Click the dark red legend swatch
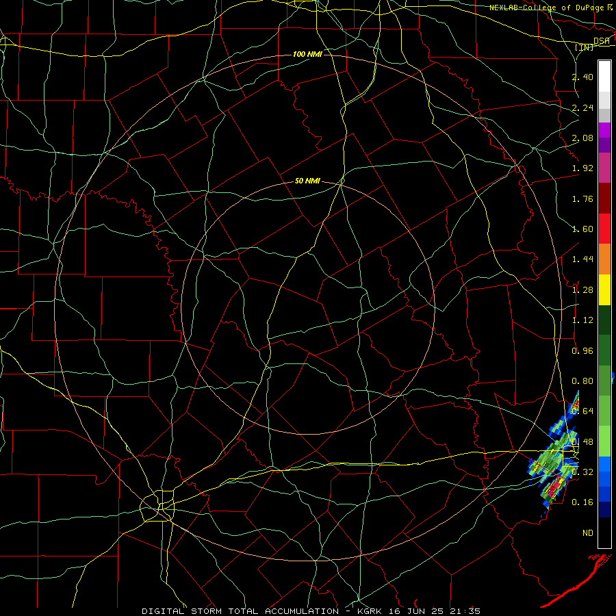The width and height of the screenshot is (616, 616). (x=604, y=198)
